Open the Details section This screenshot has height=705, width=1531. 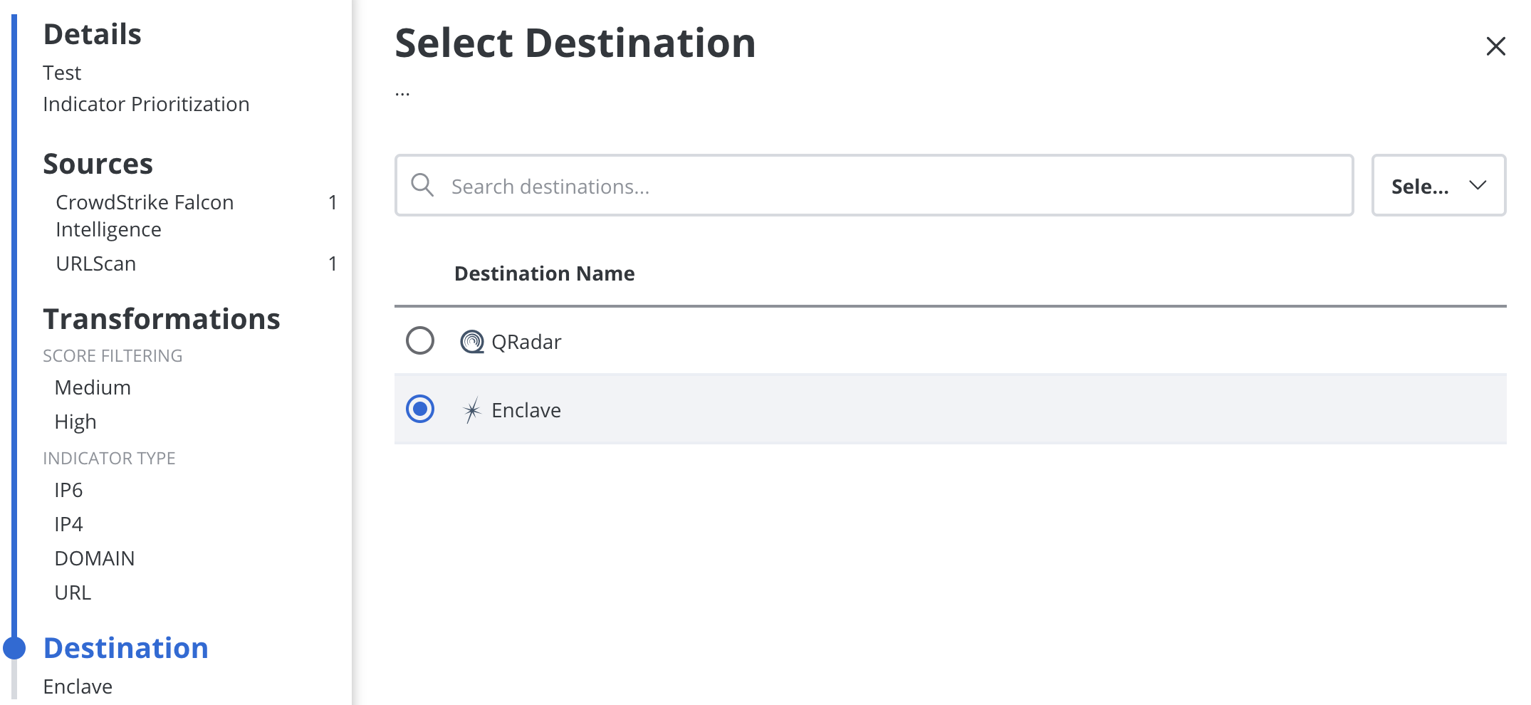point(93,34)
